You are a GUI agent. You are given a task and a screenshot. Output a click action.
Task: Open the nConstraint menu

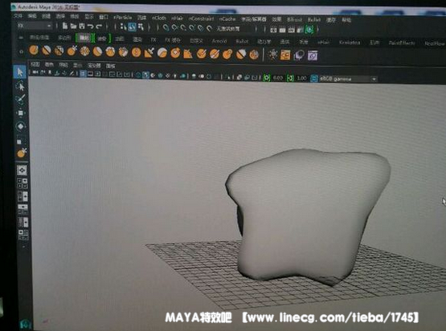201,18
